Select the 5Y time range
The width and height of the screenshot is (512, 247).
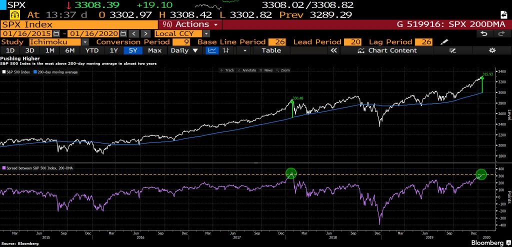(x=132, y=50)
